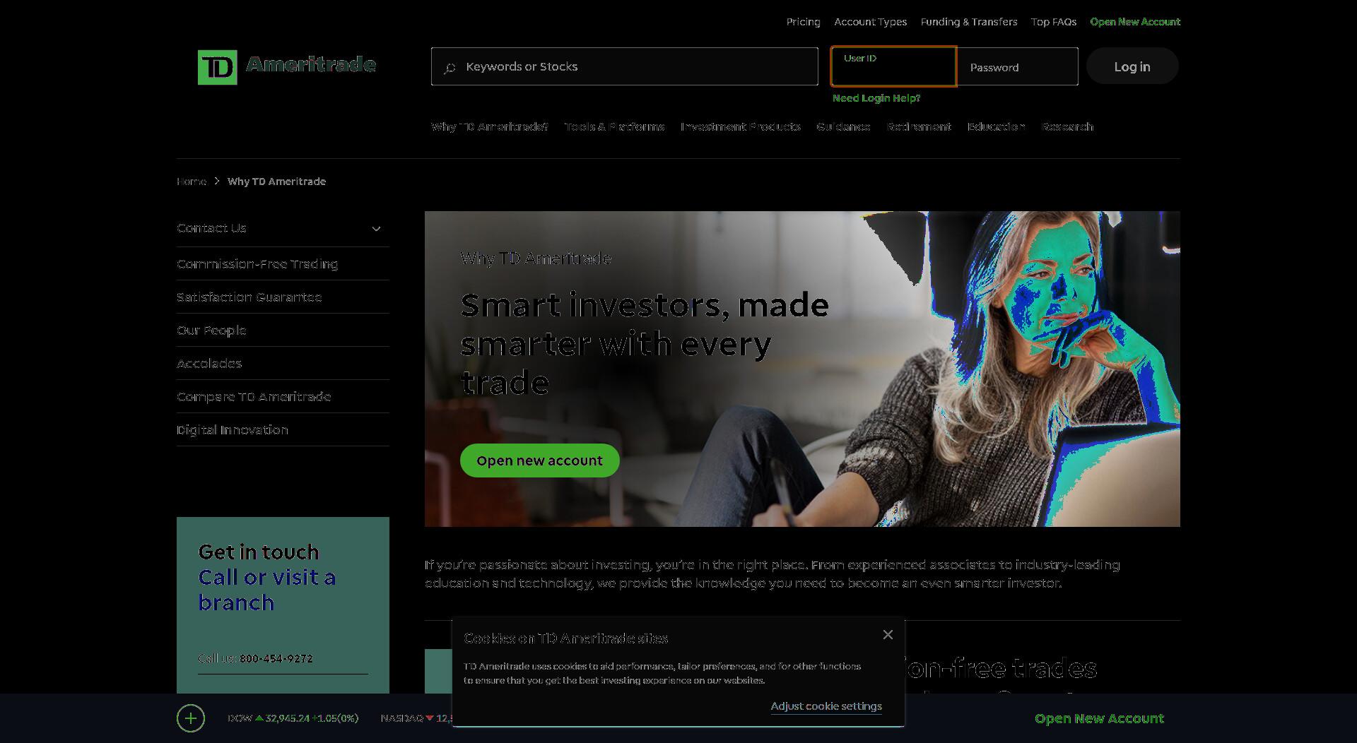The image size is (1357, 743).
Task: Click the hero image of the woman
Action: (802, 369)
